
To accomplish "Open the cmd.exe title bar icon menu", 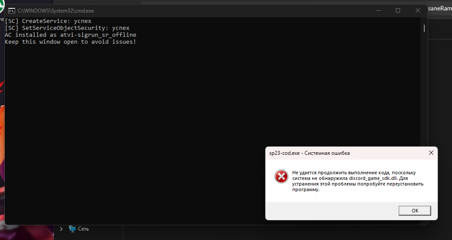I will coord(12,11).
